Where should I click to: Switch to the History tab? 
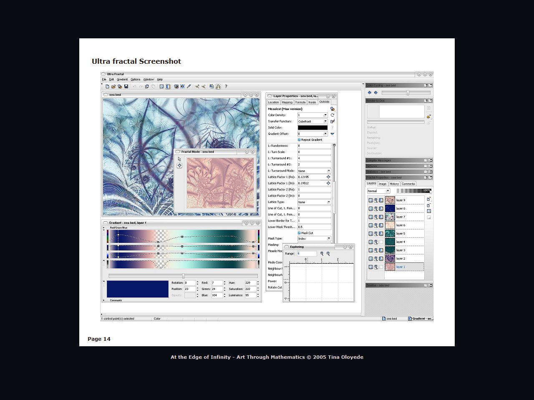(394, 184)
